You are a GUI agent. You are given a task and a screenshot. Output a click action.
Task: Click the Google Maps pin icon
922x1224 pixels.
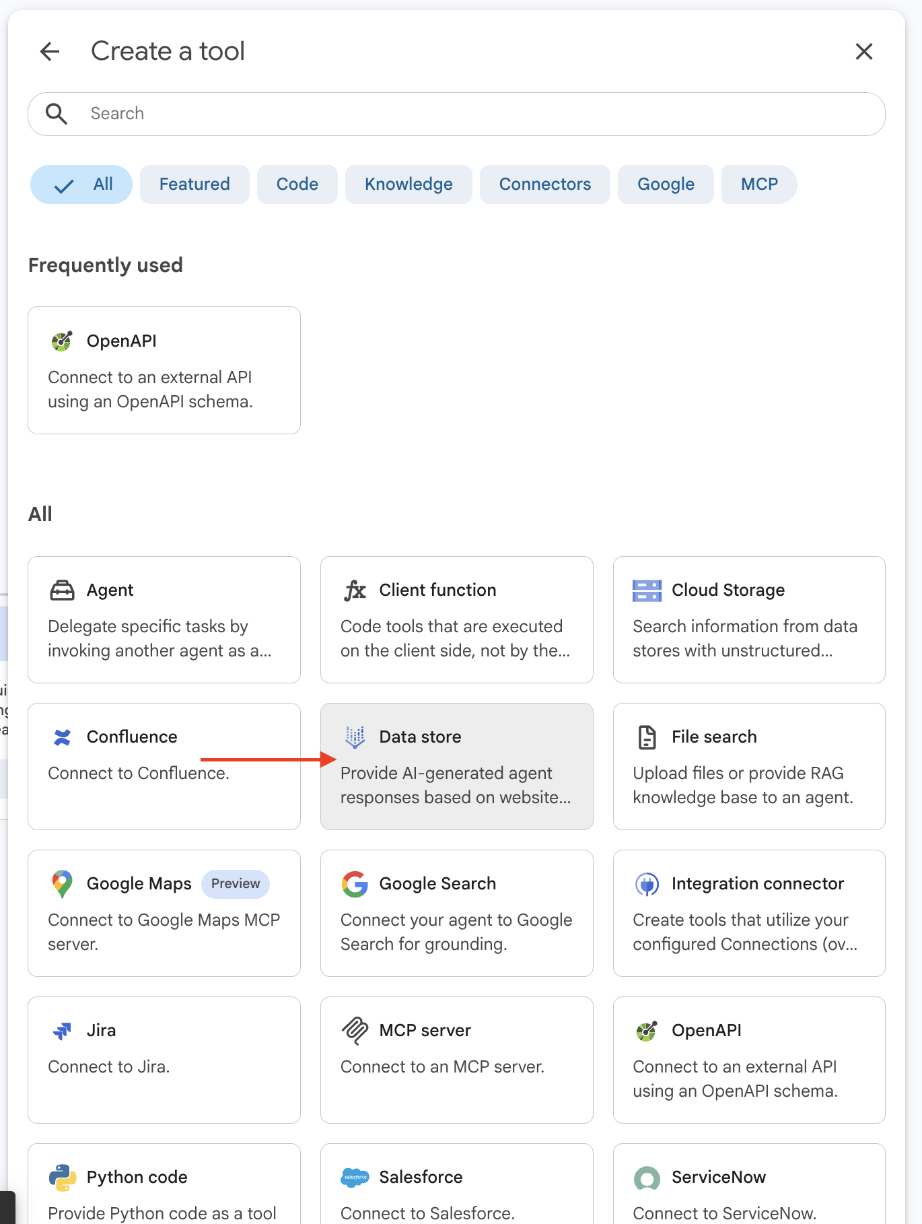[x=62, y=884]
